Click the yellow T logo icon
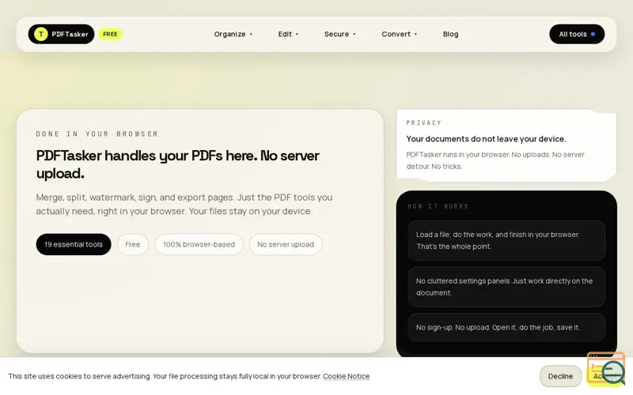 tap(41, 34)
